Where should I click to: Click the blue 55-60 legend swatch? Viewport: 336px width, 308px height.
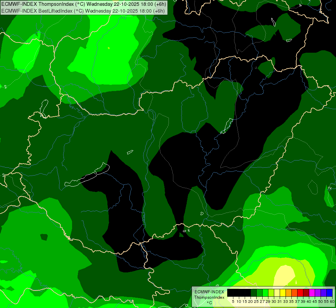[330, 293]
